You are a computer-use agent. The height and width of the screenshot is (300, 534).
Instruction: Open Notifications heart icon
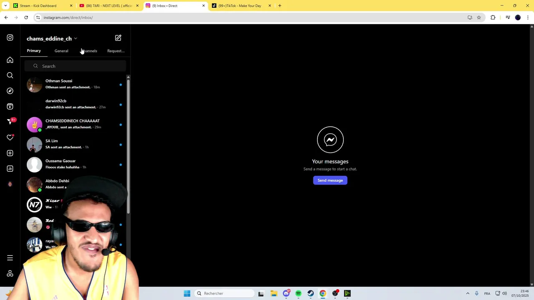coord(10,137)
